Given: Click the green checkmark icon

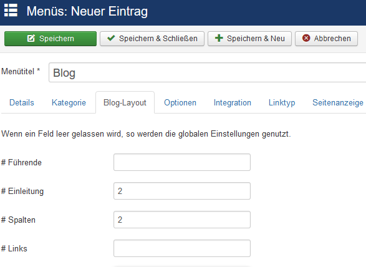Looking at the screenshot, I should pos(111,38).
